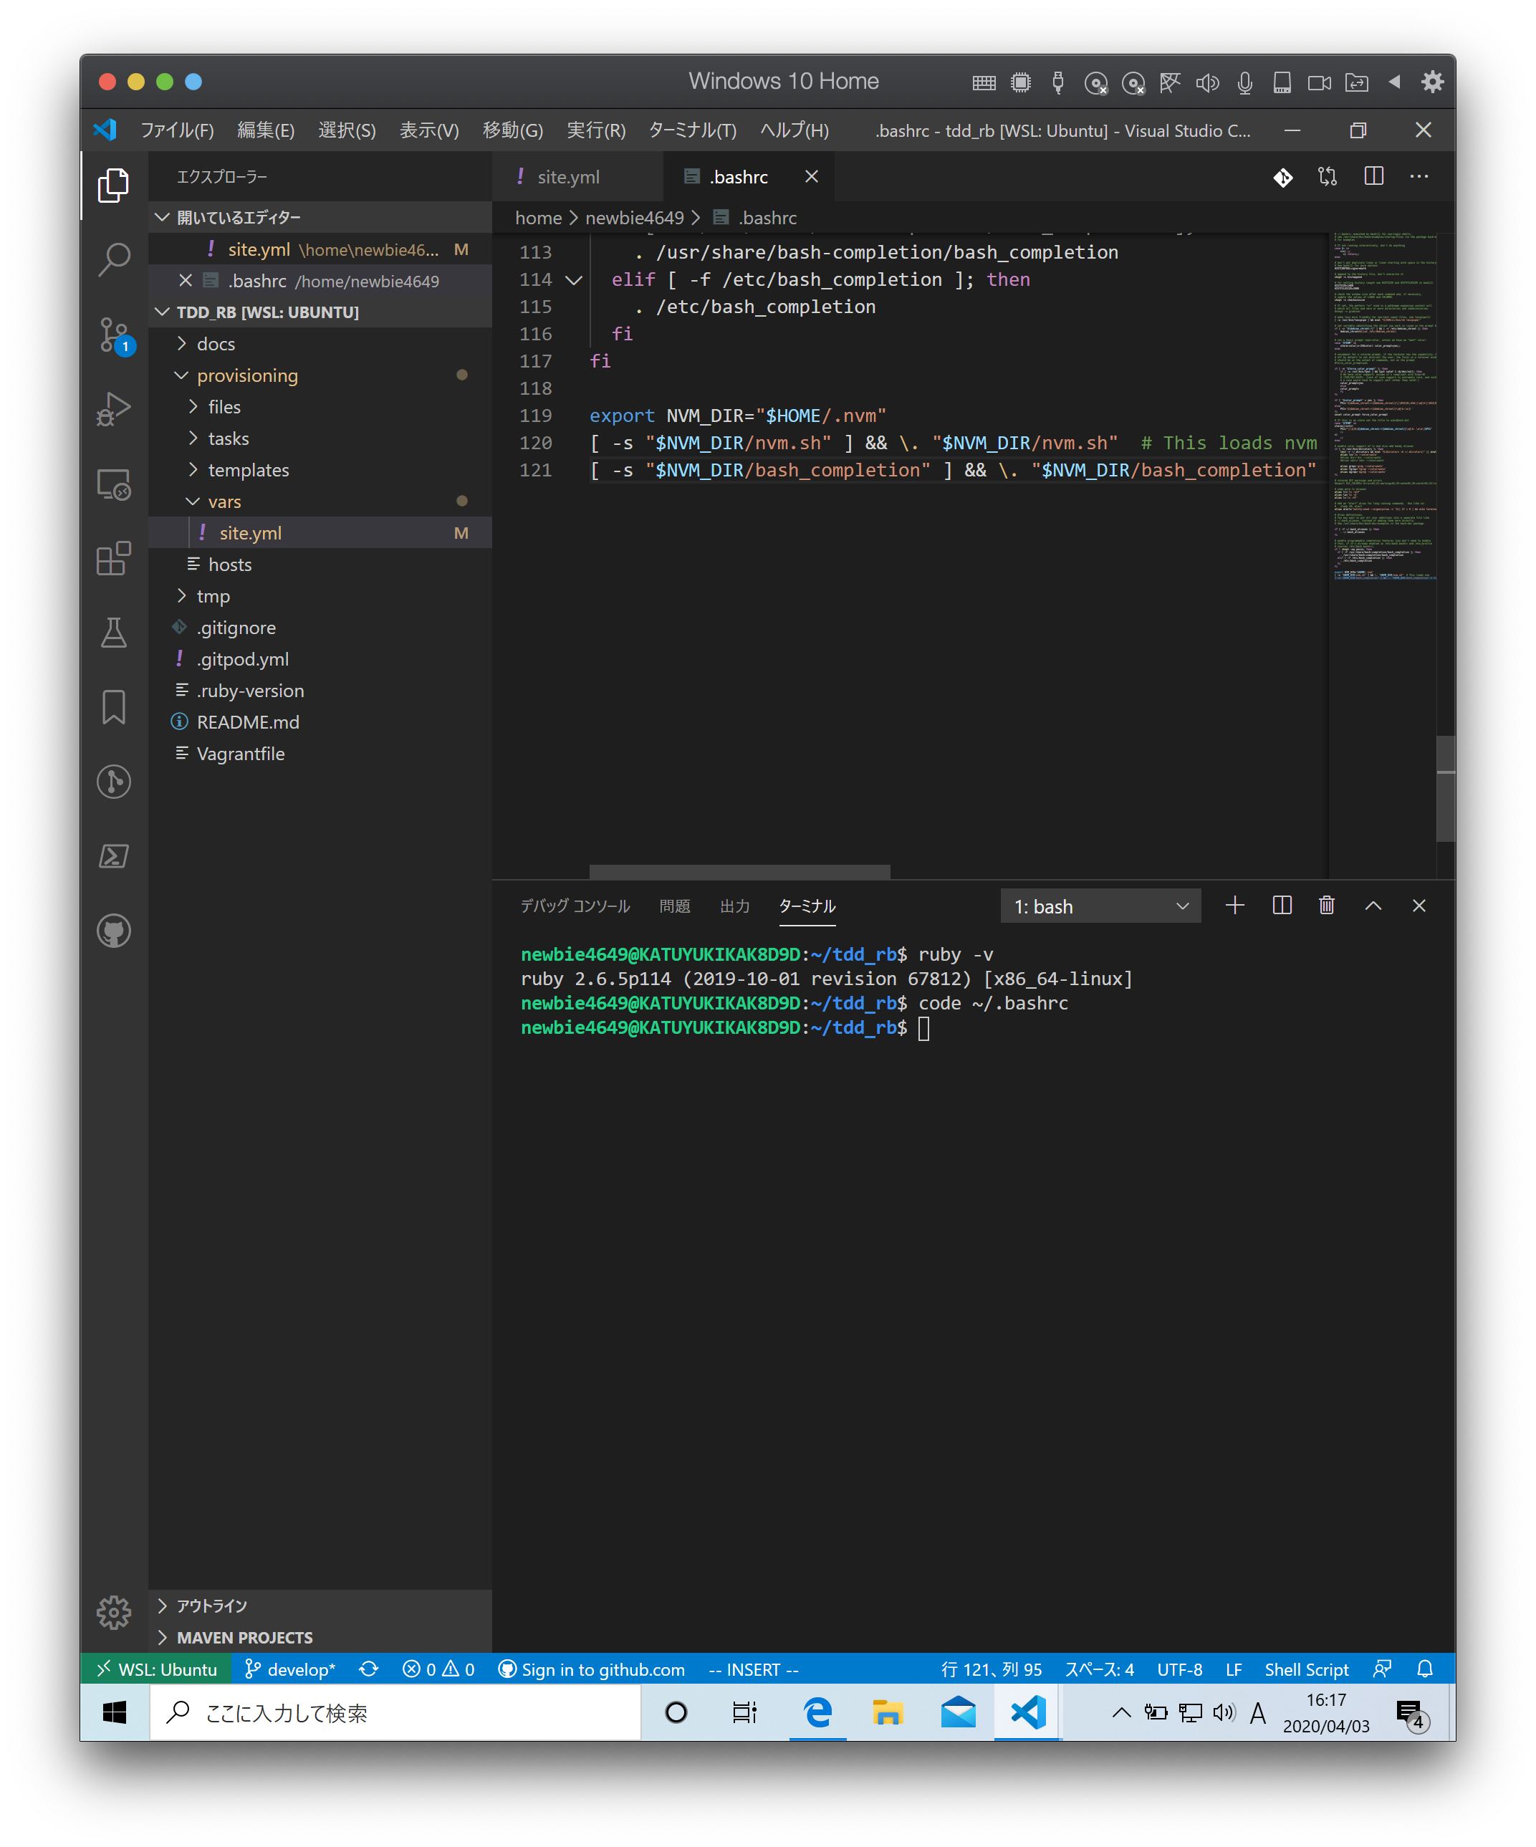The image size is (1536, 1847).
Task: Click the develop* branch status button
Action: point(290,1669)
